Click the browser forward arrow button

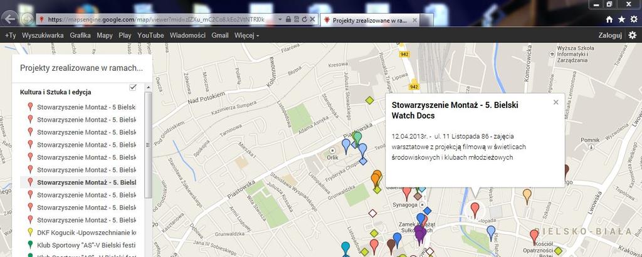(x=27, y=19)
